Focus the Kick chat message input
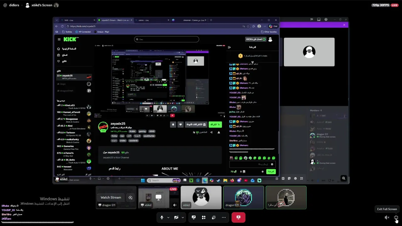The image size is (402, 226). point(253,164)
